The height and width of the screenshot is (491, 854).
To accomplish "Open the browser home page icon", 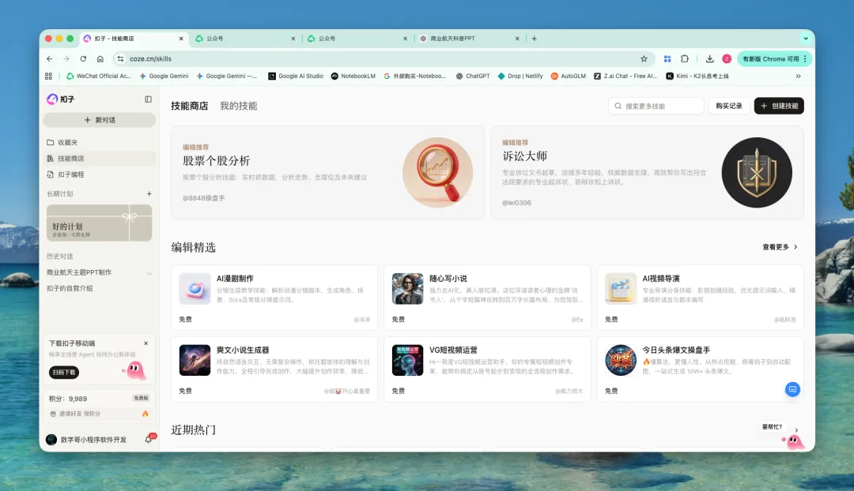I will pyautogui.click(x=100, y=58).
